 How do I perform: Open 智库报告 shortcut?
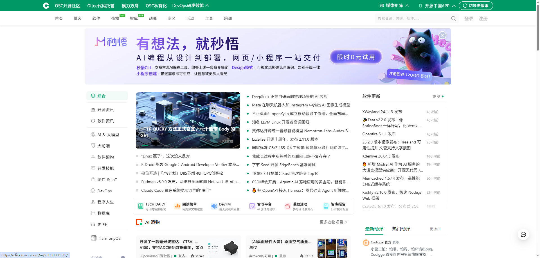336,206
